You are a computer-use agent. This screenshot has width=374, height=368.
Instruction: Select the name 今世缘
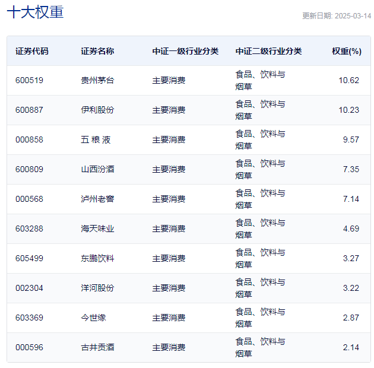coord(93,318)
